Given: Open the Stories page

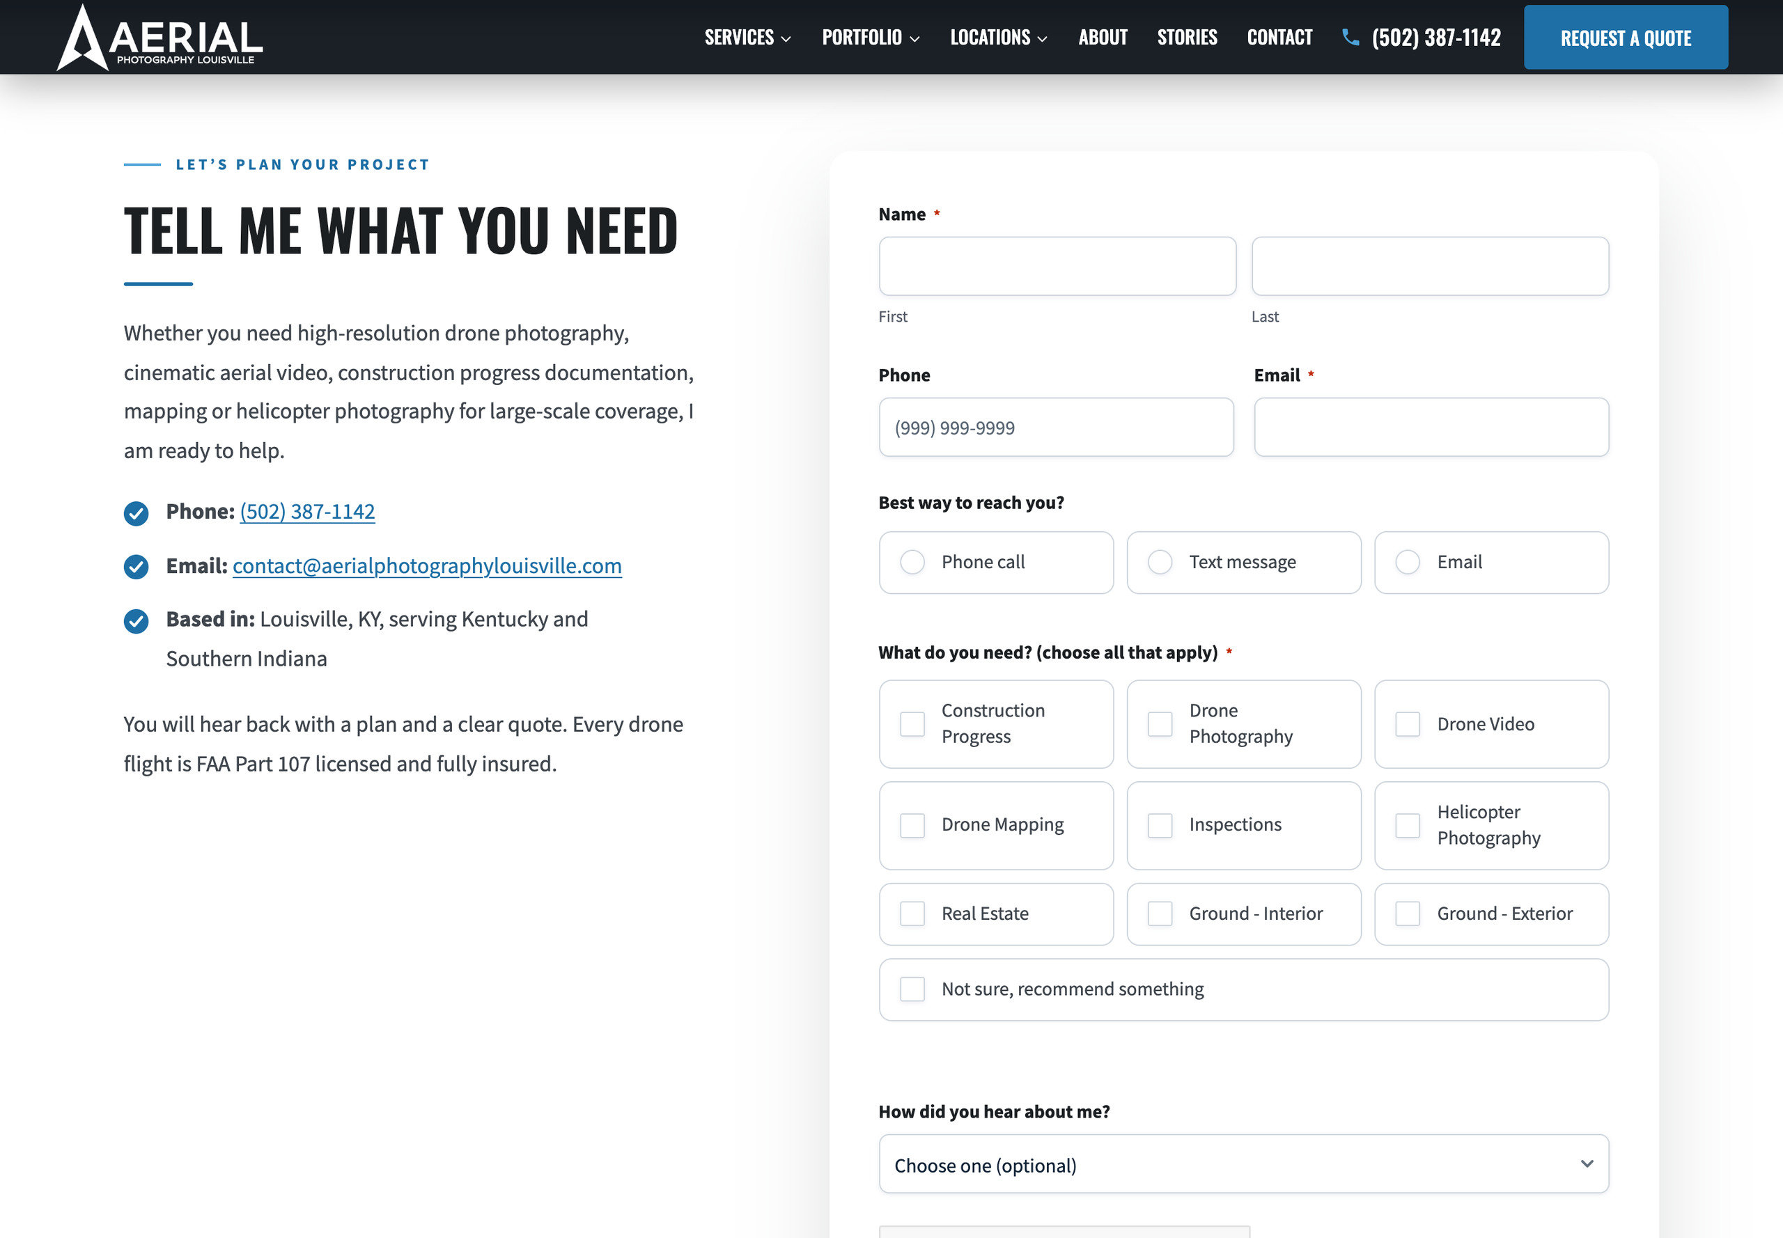Looking at the screenshot, I should coord(1187,37).
